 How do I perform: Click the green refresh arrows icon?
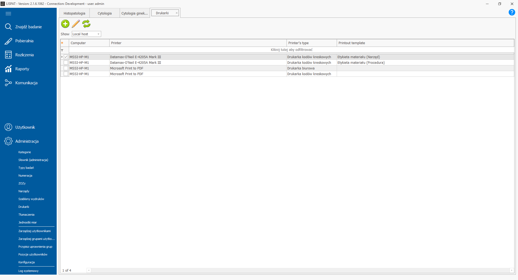point(86,24)
